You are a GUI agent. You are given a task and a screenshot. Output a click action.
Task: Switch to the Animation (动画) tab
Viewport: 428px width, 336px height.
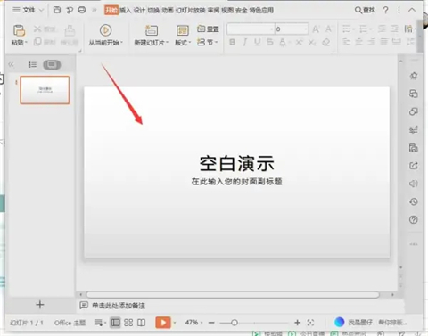pyautogui.click(x=168, y=11)
